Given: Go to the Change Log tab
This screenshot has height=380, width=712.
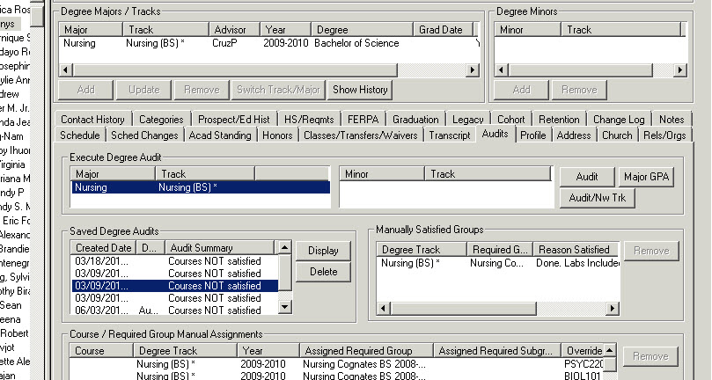Looking at the screenshot, I should 619,120.
